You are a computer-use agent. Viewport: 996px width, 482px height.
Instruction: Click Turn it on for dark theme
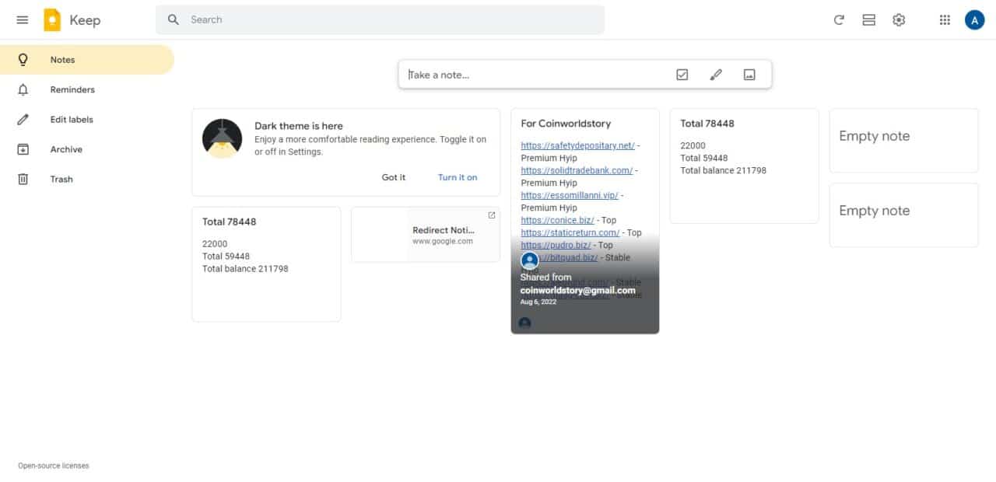click(458, 177)
